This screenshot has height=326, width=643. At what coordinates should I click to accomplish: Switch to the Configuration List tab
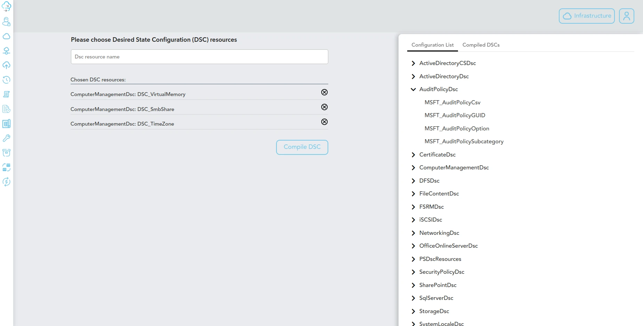tap(433, 45)
